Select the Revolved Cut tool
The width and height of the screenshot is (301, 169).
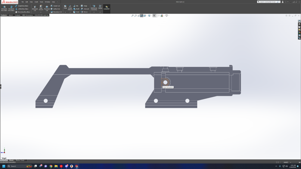(x=47, y=8)
